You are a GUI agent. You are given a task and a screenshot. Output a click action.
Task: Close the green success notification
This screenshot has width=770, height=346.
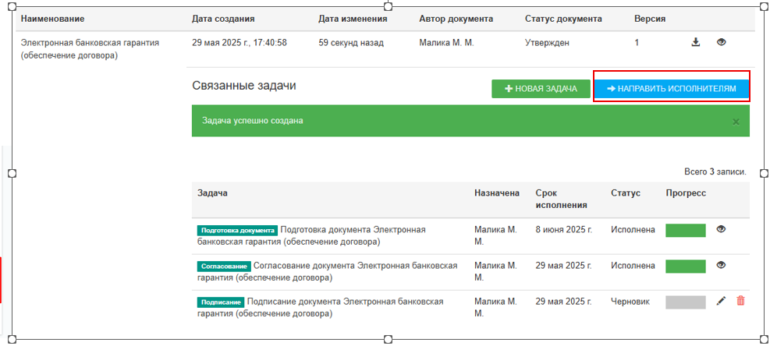(735, 122)
